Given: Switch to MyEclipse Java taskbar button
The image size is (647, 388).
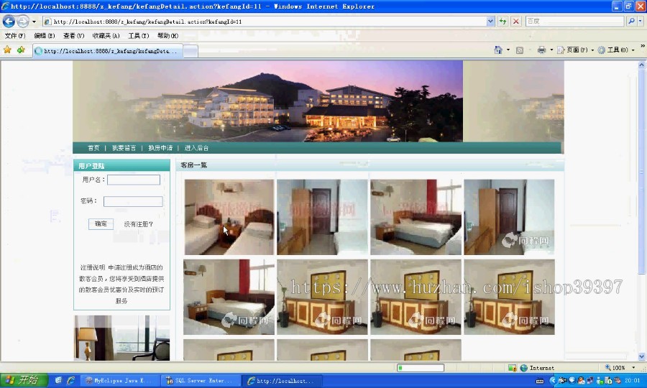Looking at the screenshot, I should (119, 381).
